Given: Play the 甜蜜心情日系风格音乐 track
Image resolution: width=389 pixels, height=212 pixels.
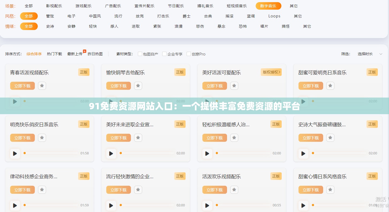Looking at the screenshot, I should pyautogui.click(x=303, y=206).
